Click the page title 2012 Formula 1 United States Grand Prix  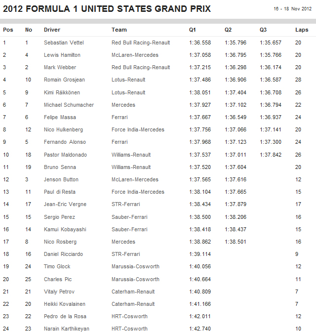pyautogui.click(x=107, y=9)
